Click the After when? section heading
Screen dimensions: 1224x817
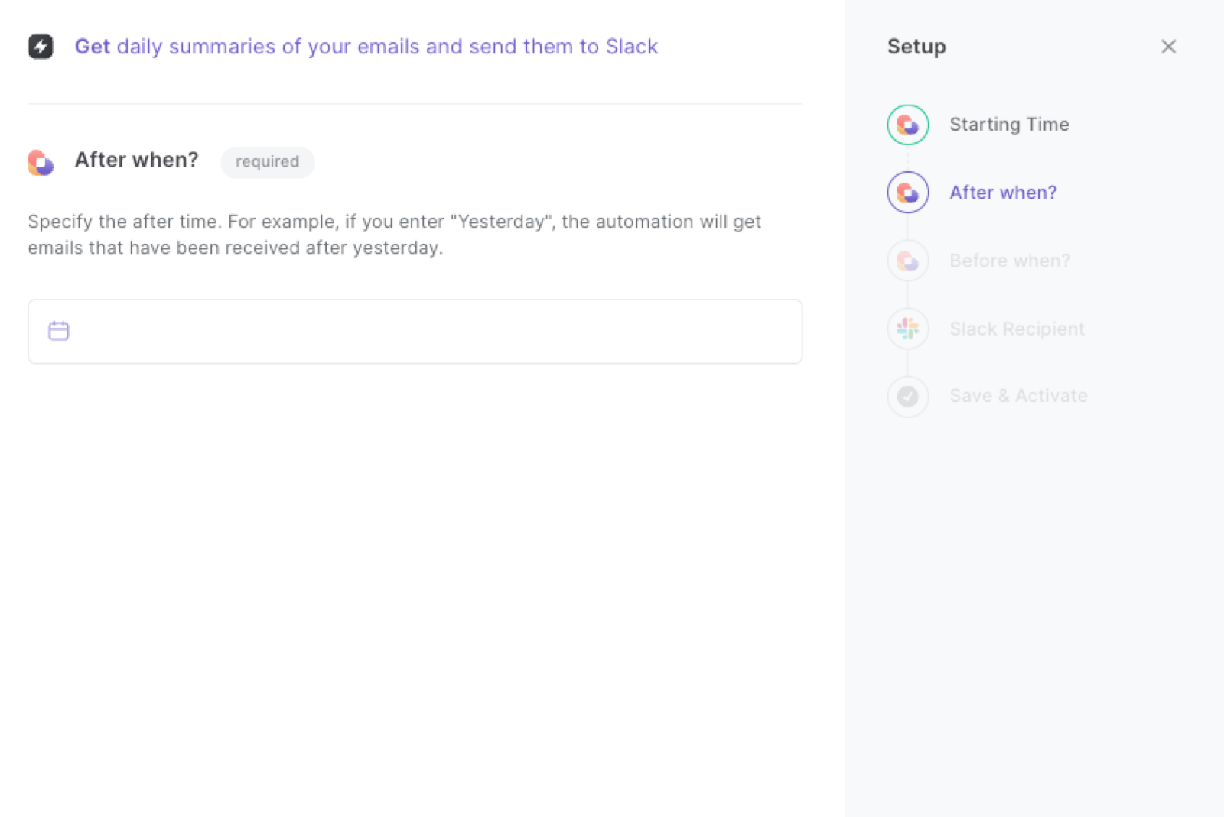pyautogui.click(x=136, y=160)
